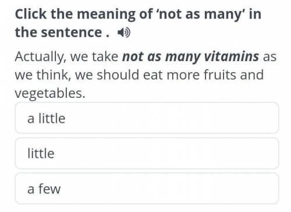This screenshot has width=291, height=212.
Task: Click the word 'meaning' in the heading
Action: coord(107,15)
